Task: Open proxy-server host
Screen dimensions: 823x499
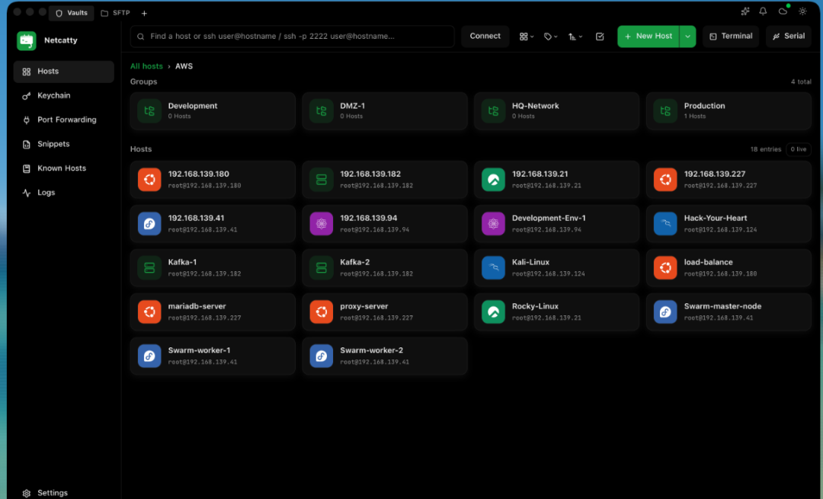Action: 385,312
